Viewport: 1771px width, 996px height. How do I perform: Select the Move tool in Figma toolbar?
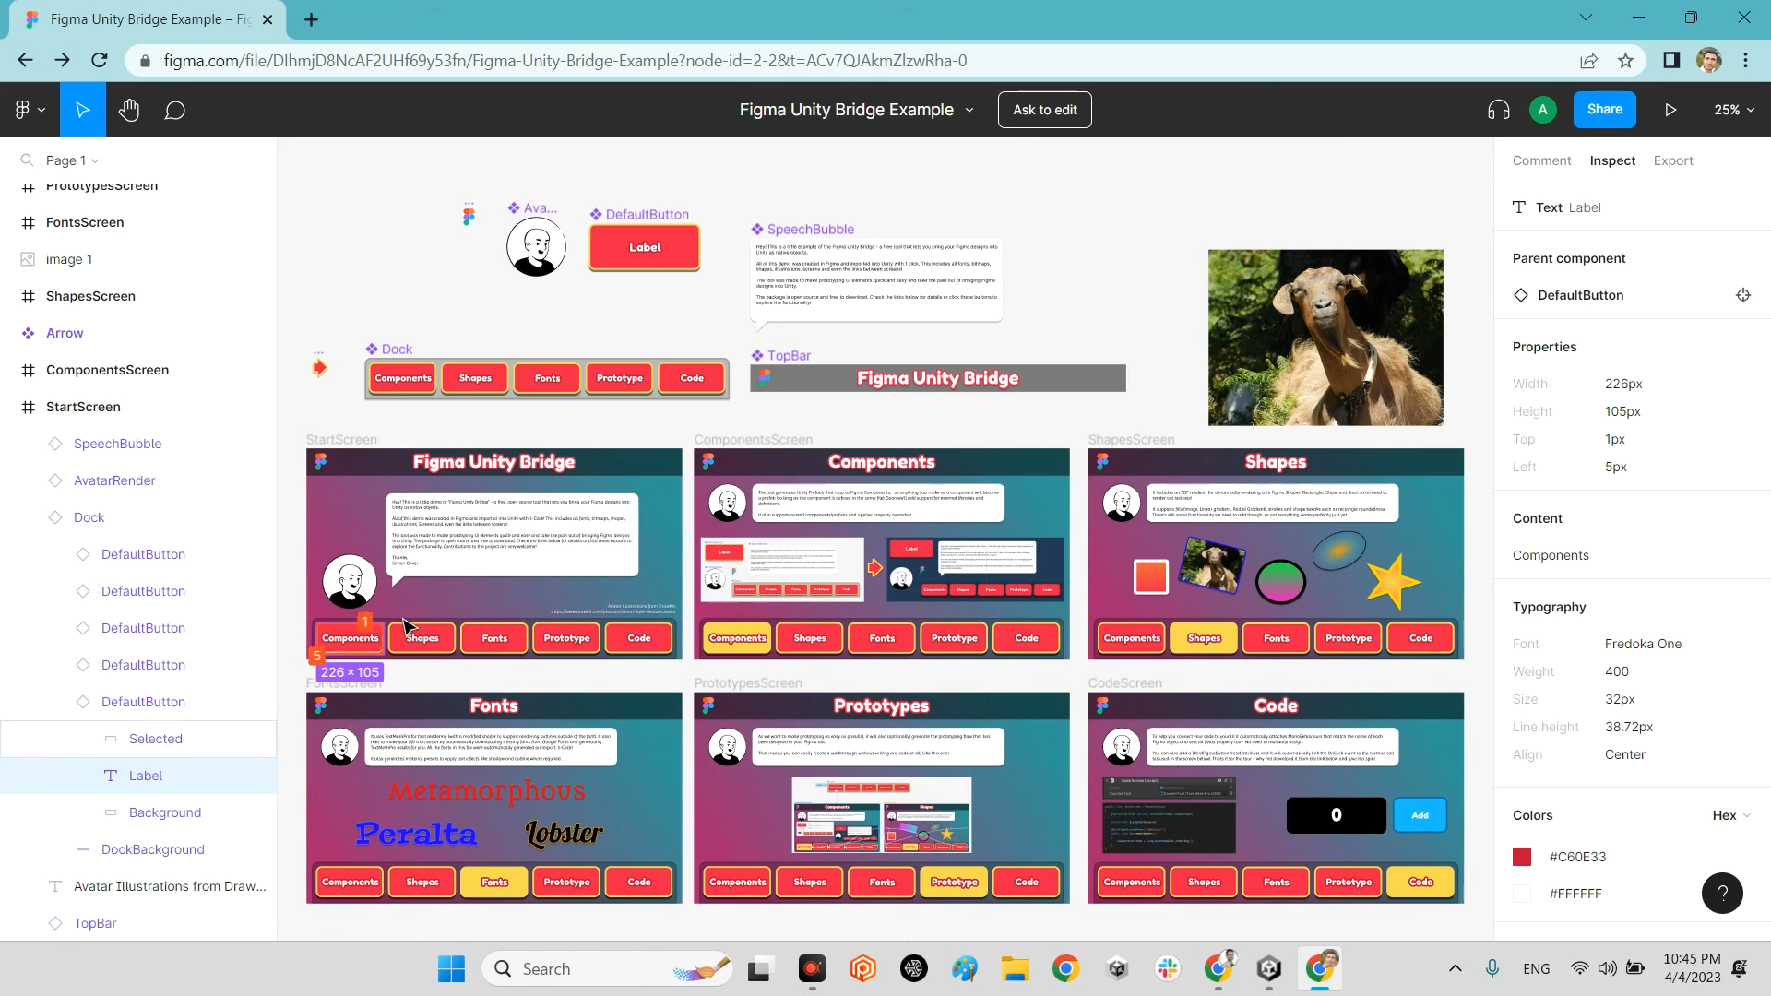point(82,110)
